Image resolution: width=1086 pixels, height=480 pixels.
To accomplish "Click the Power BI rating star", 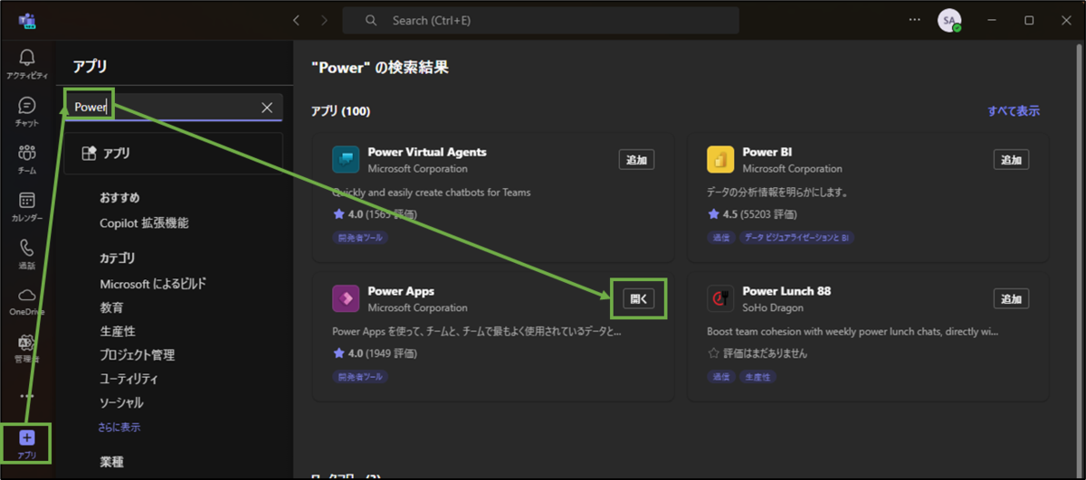I will click(713, 214).
